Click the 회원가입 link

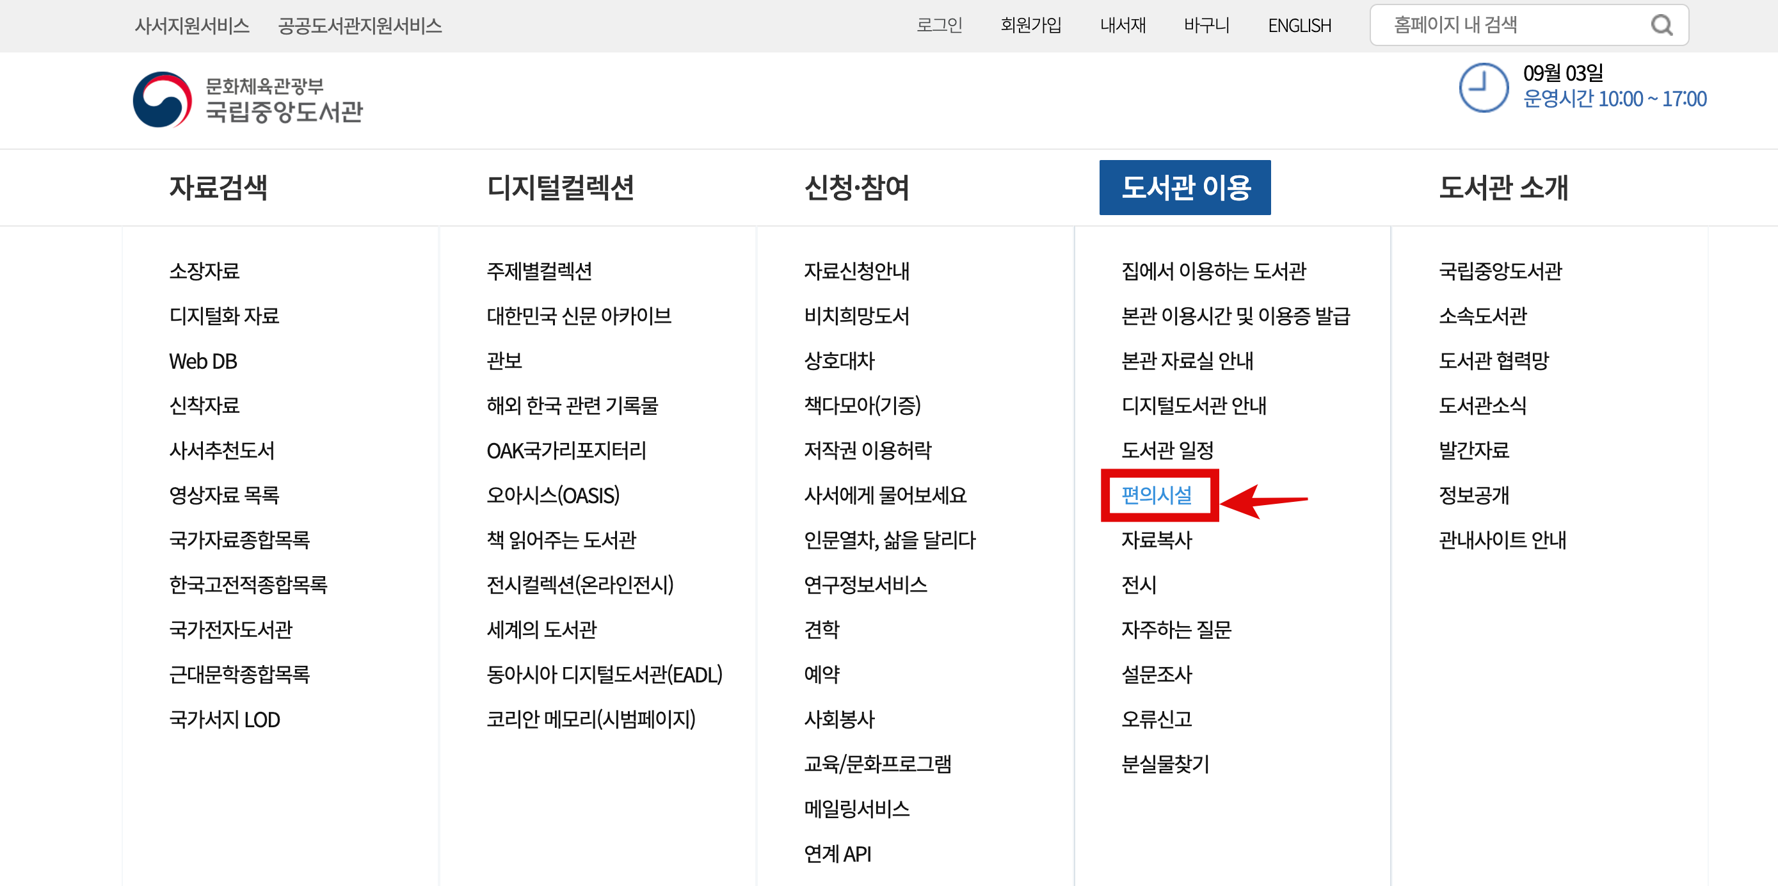(x=1030, y=26)
